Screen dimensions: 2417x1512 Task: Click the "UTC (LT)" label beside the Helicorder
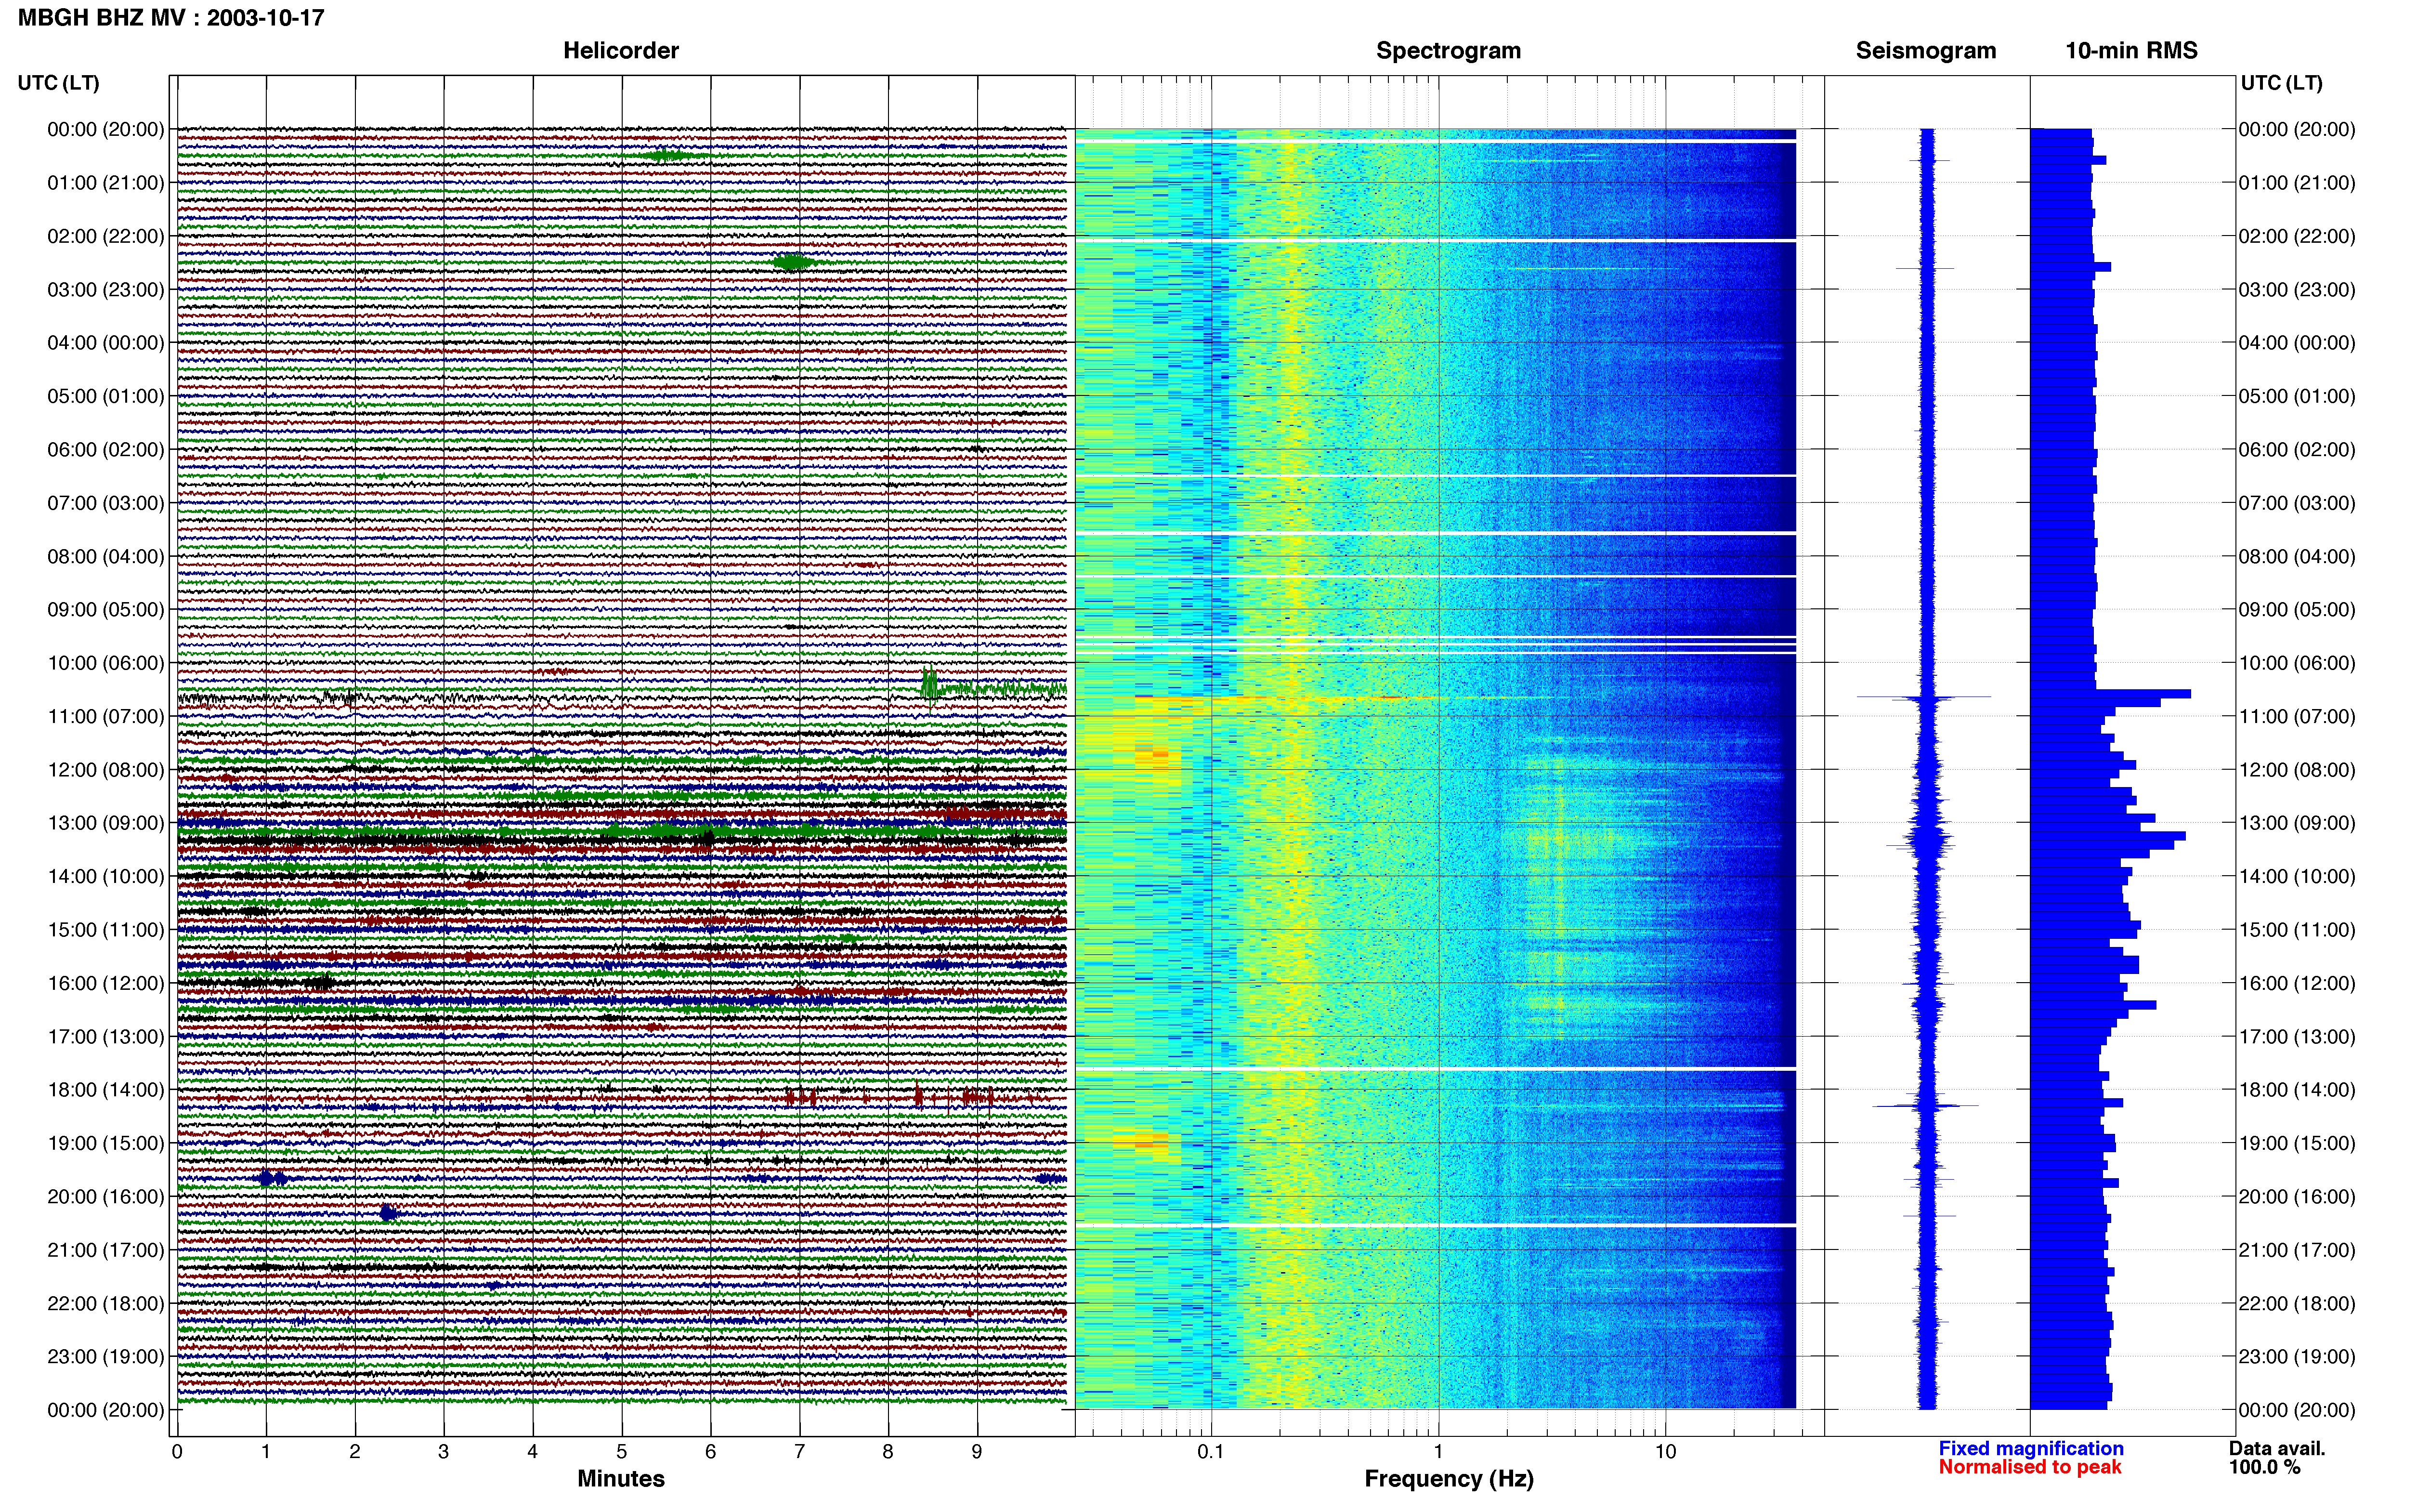tap(58, 83)
